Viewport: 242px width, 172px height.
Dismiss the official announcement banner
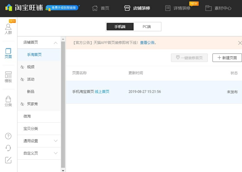click(240, 43)
